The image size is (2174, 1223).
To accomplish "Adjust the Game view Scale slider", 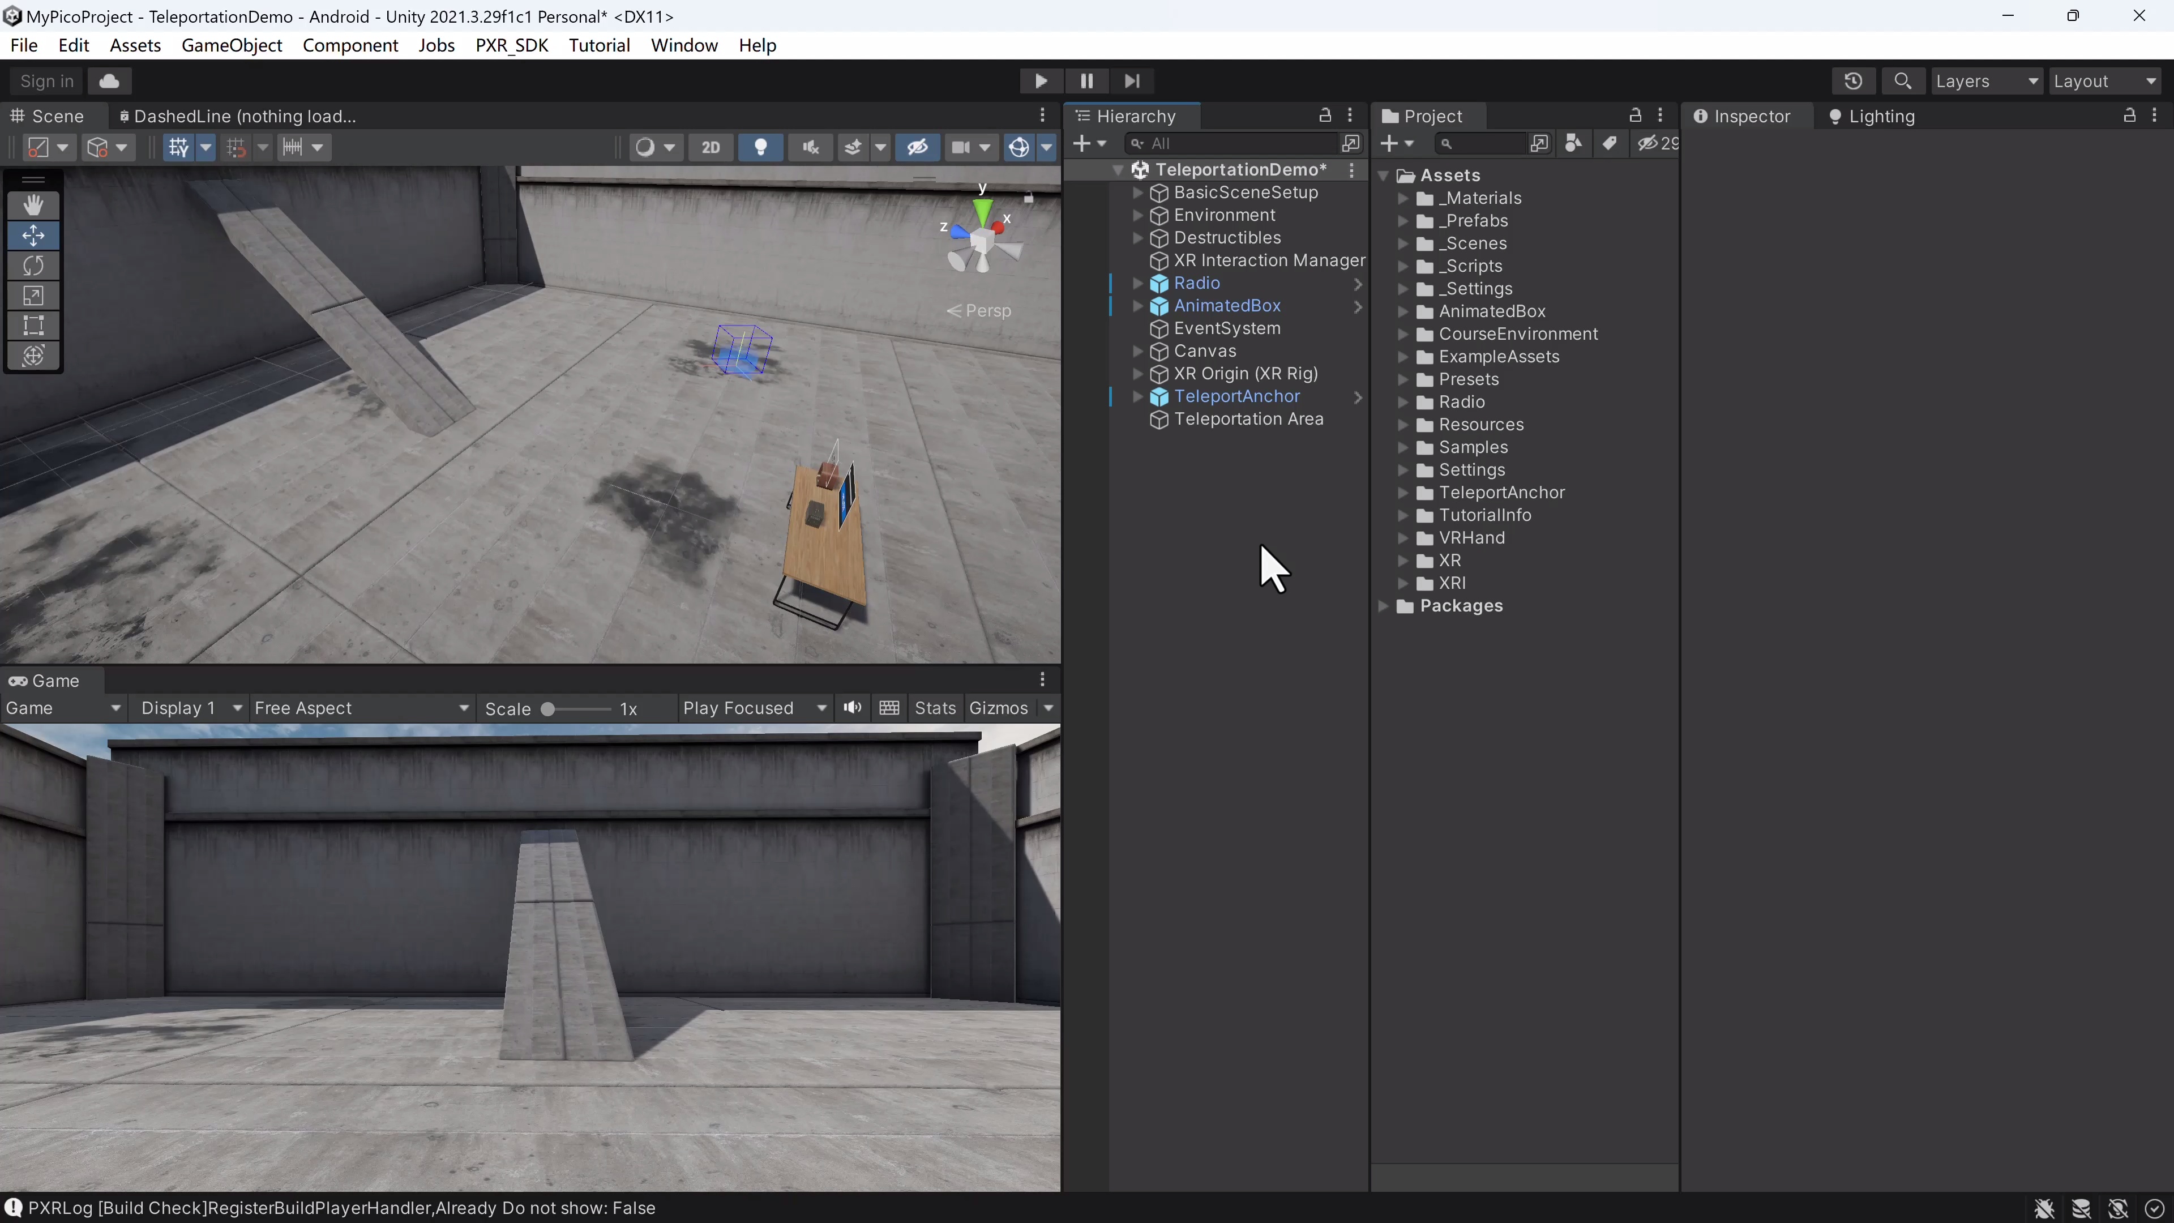I will tap(549, 709).
